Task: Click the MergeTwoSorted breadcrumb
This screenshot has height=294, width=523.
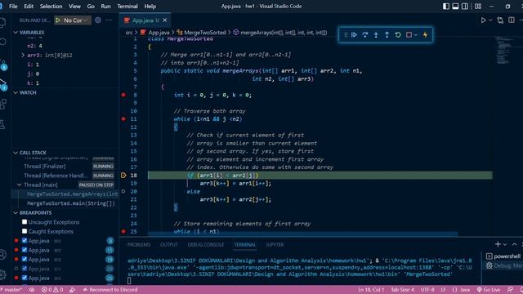Action: click(205, 33)
